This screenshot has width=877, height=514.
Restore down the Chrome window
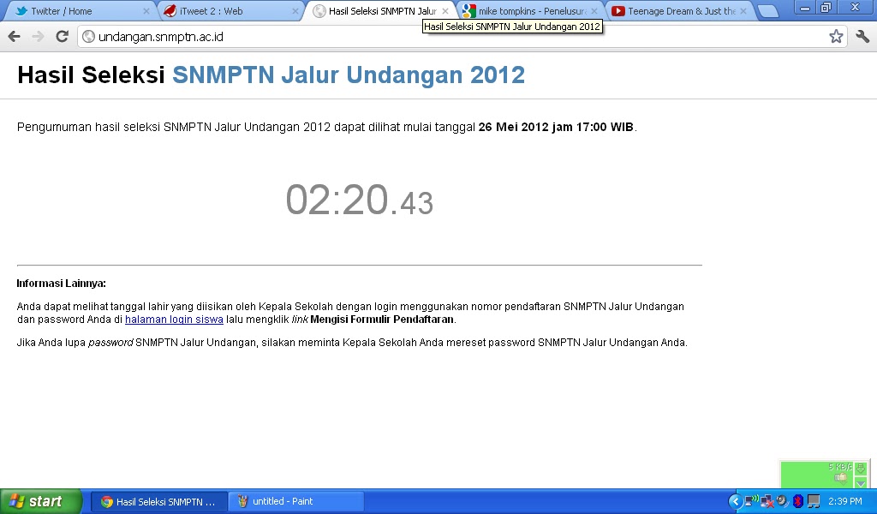826,8
